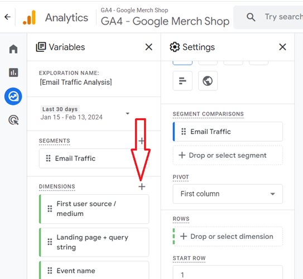
Task: Choose the geo map visualization icon
Action: pyautogui.click(x=208, y=81)
